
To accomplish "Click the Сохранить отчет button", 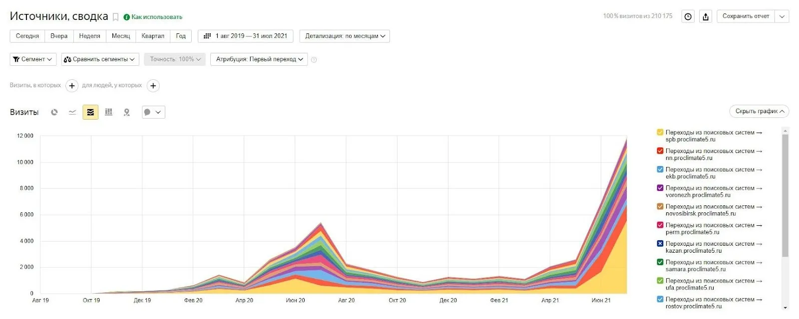I will click(746, 16).
